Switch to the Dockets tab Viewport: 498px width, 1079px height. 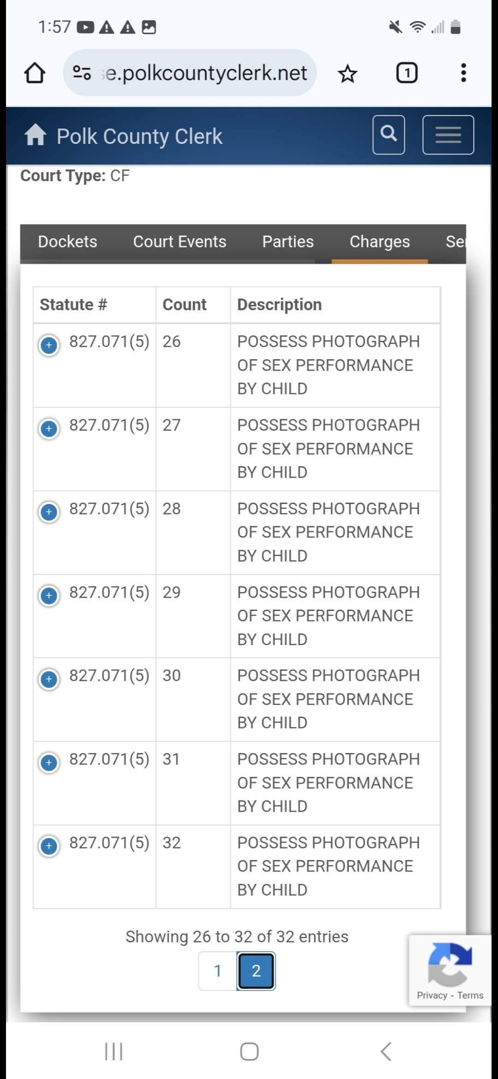click(67, 242)
